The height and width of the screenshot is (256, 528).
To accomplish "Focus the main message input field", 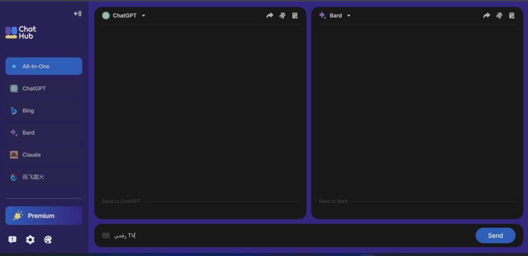I will pyautogui.click(x=292, y=235).
